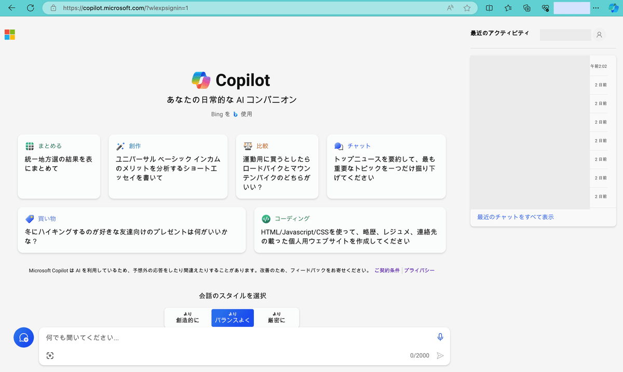Click the Bing b logo
This screenshot has height=372, width=623.
[x=235, y=114]
